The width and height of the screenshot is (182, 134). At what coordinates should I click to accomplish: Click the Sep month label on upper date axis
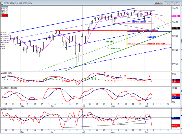(146, 106)
